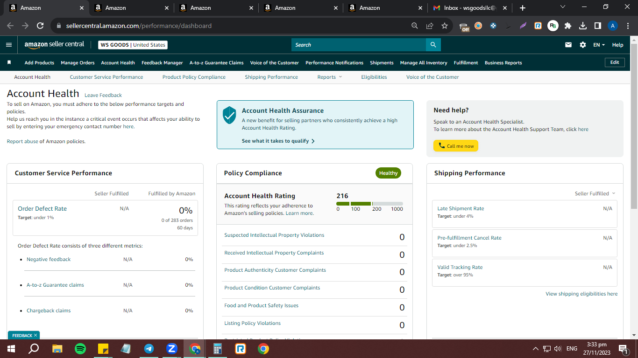
Task: Open the Customer Service Performance tab
Action: (x=106, y=77)
